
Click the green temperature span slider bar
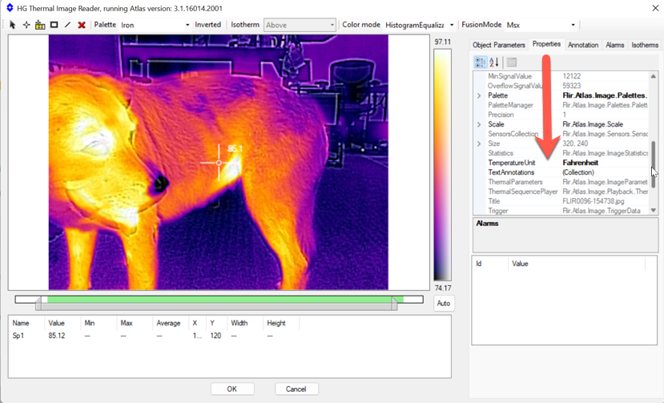pyautogui.click(x=216, y=300)
